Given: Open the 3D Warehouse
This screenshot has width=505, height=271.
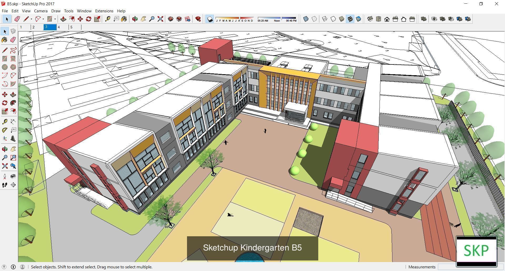Looking at the screenshot, I should coord(171,19).
